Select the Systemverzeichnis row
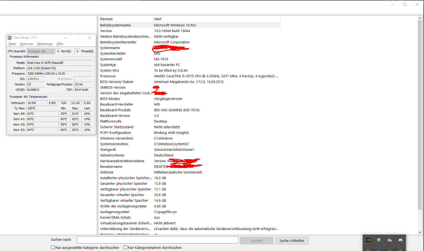This screenshot has width=424, height=251. point(189,144)
